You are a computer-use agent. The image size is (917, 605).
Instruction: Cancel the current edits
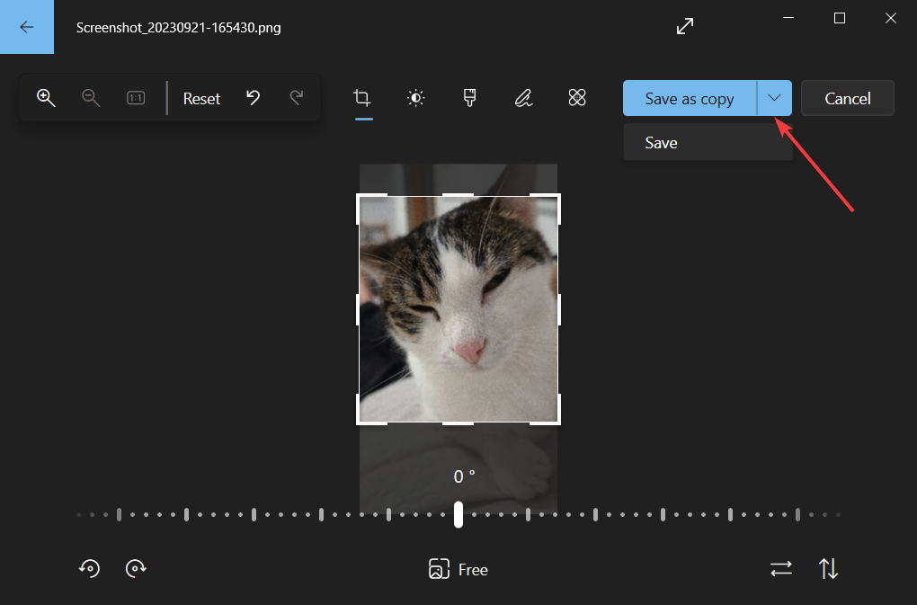(847, 98)
